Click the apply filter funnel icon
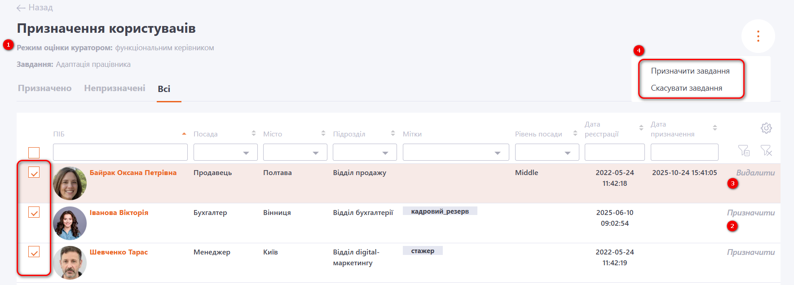 click(744, 151)
